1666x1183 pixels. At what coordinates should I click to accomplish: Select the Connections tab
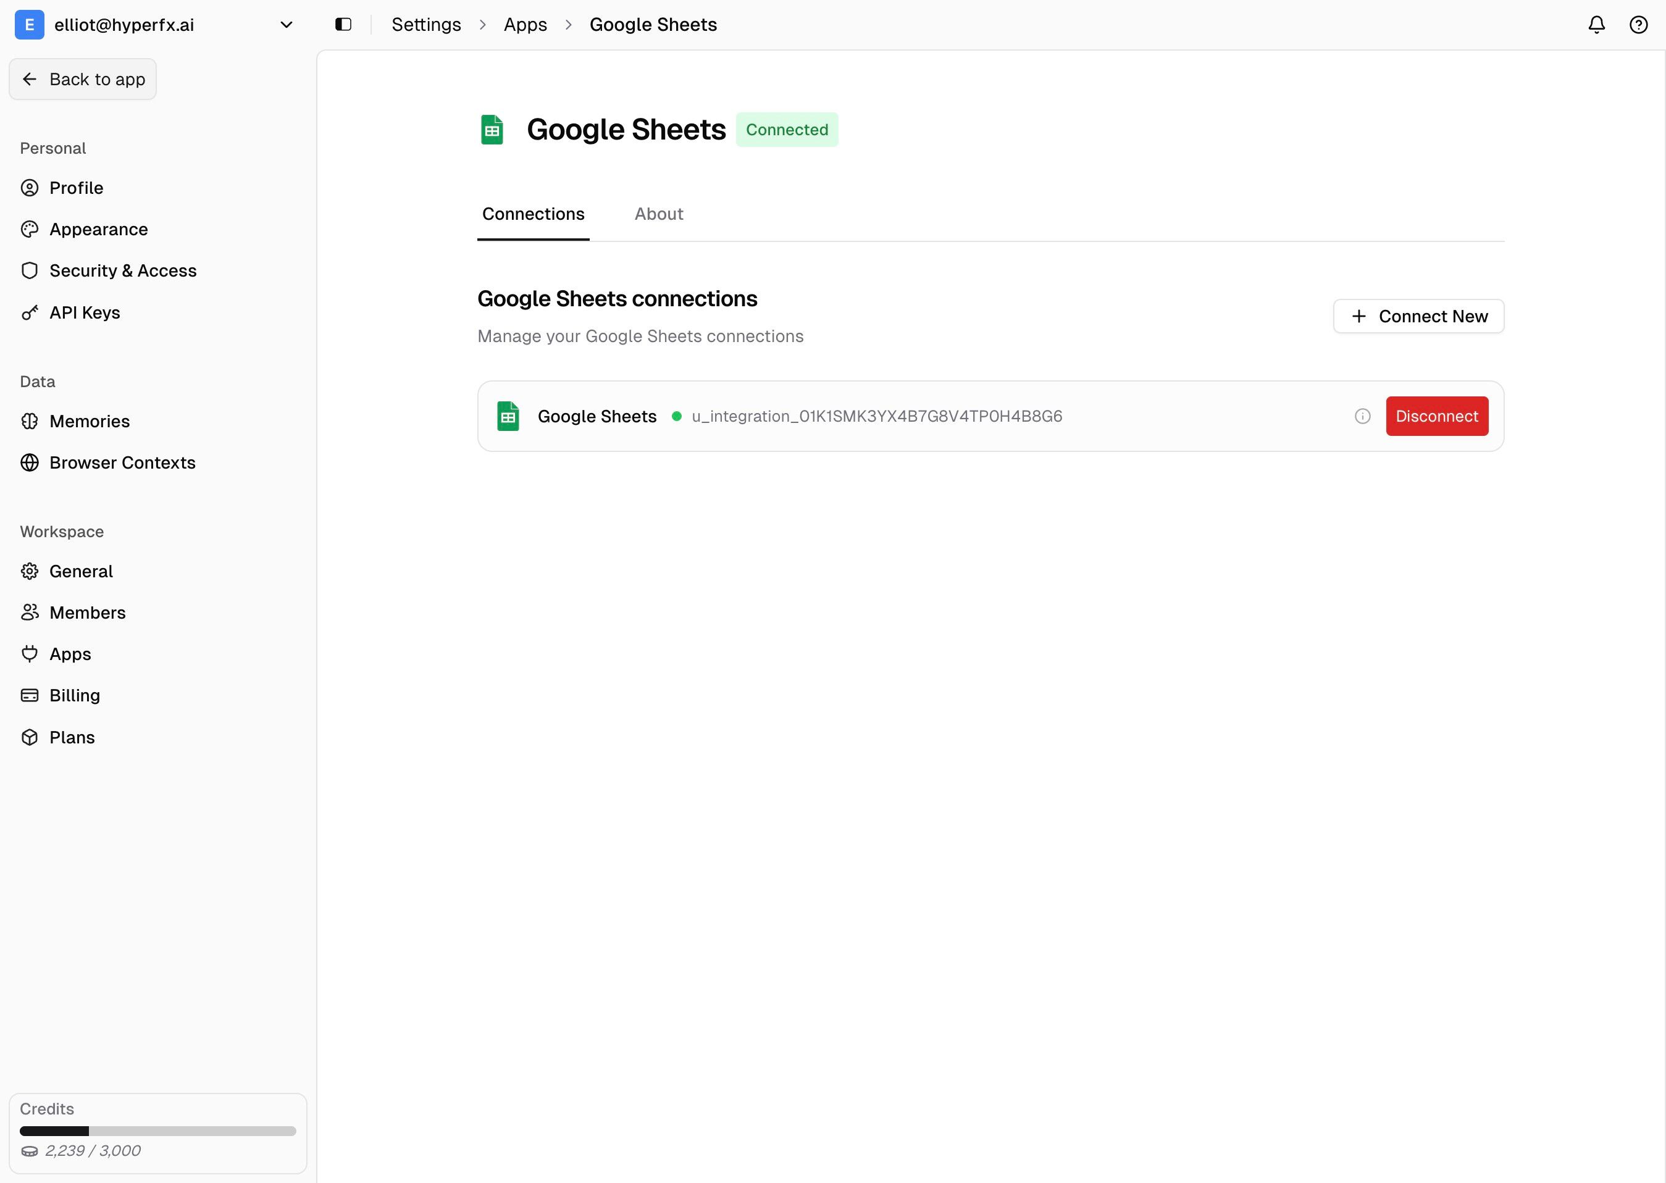532,214
